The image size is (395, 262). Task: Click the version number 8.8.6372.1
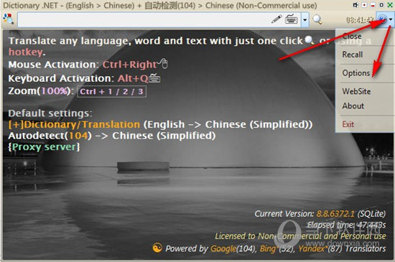coord(335,214)
